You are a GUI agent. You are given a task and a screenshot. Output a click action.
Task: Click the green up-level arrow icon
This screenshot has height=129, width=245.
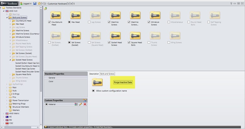click(46, 8)
